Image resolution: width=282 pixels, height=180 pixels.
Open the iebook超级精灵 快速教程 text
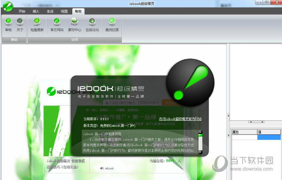(66, 161)
